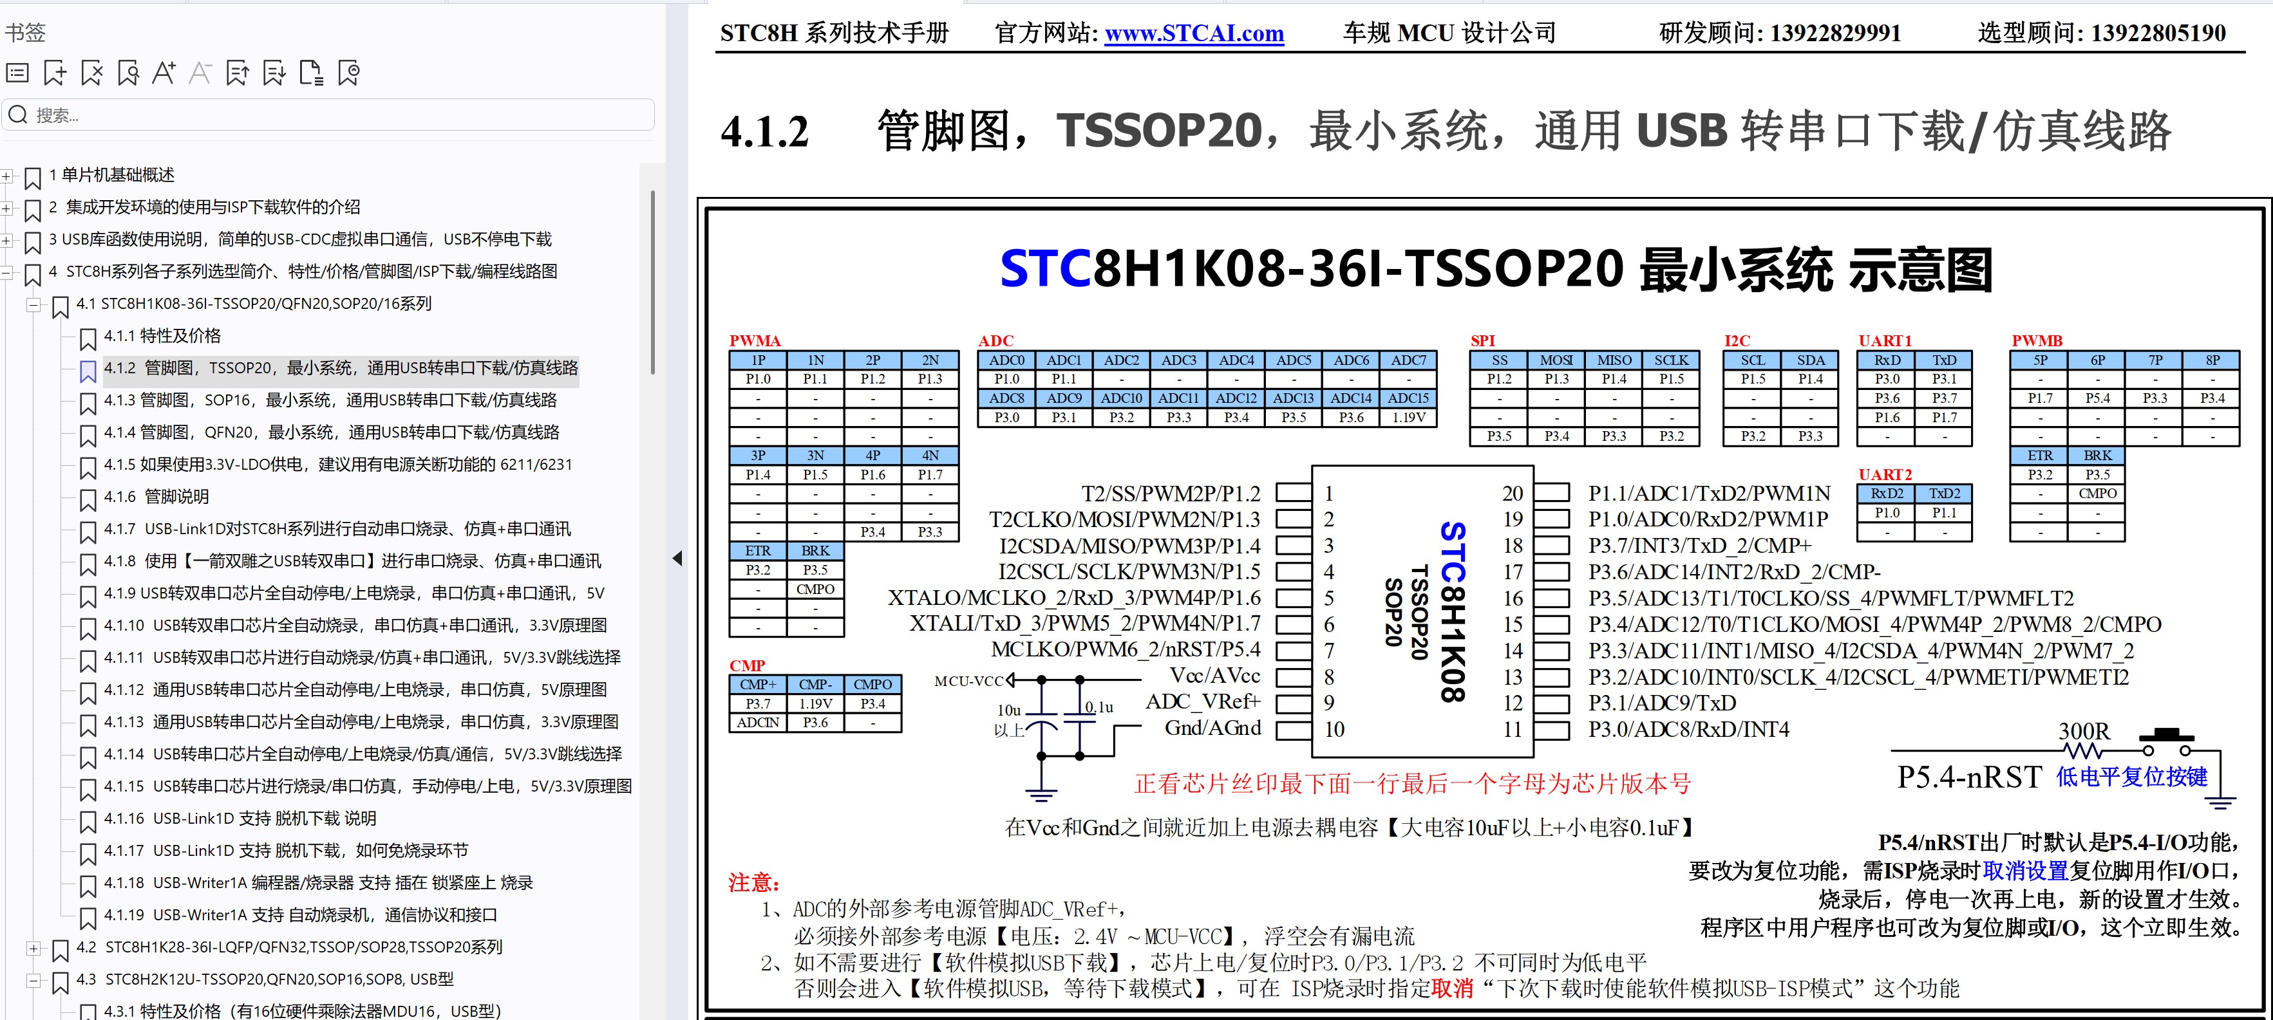The height and width of the screenshot is (1020, 2273).
Task: Click the bookmark list view icon
Action: [x=17, y=73]
